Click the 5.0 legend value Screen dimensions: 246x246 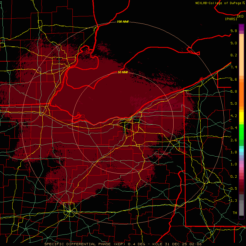tap(234, 104)
